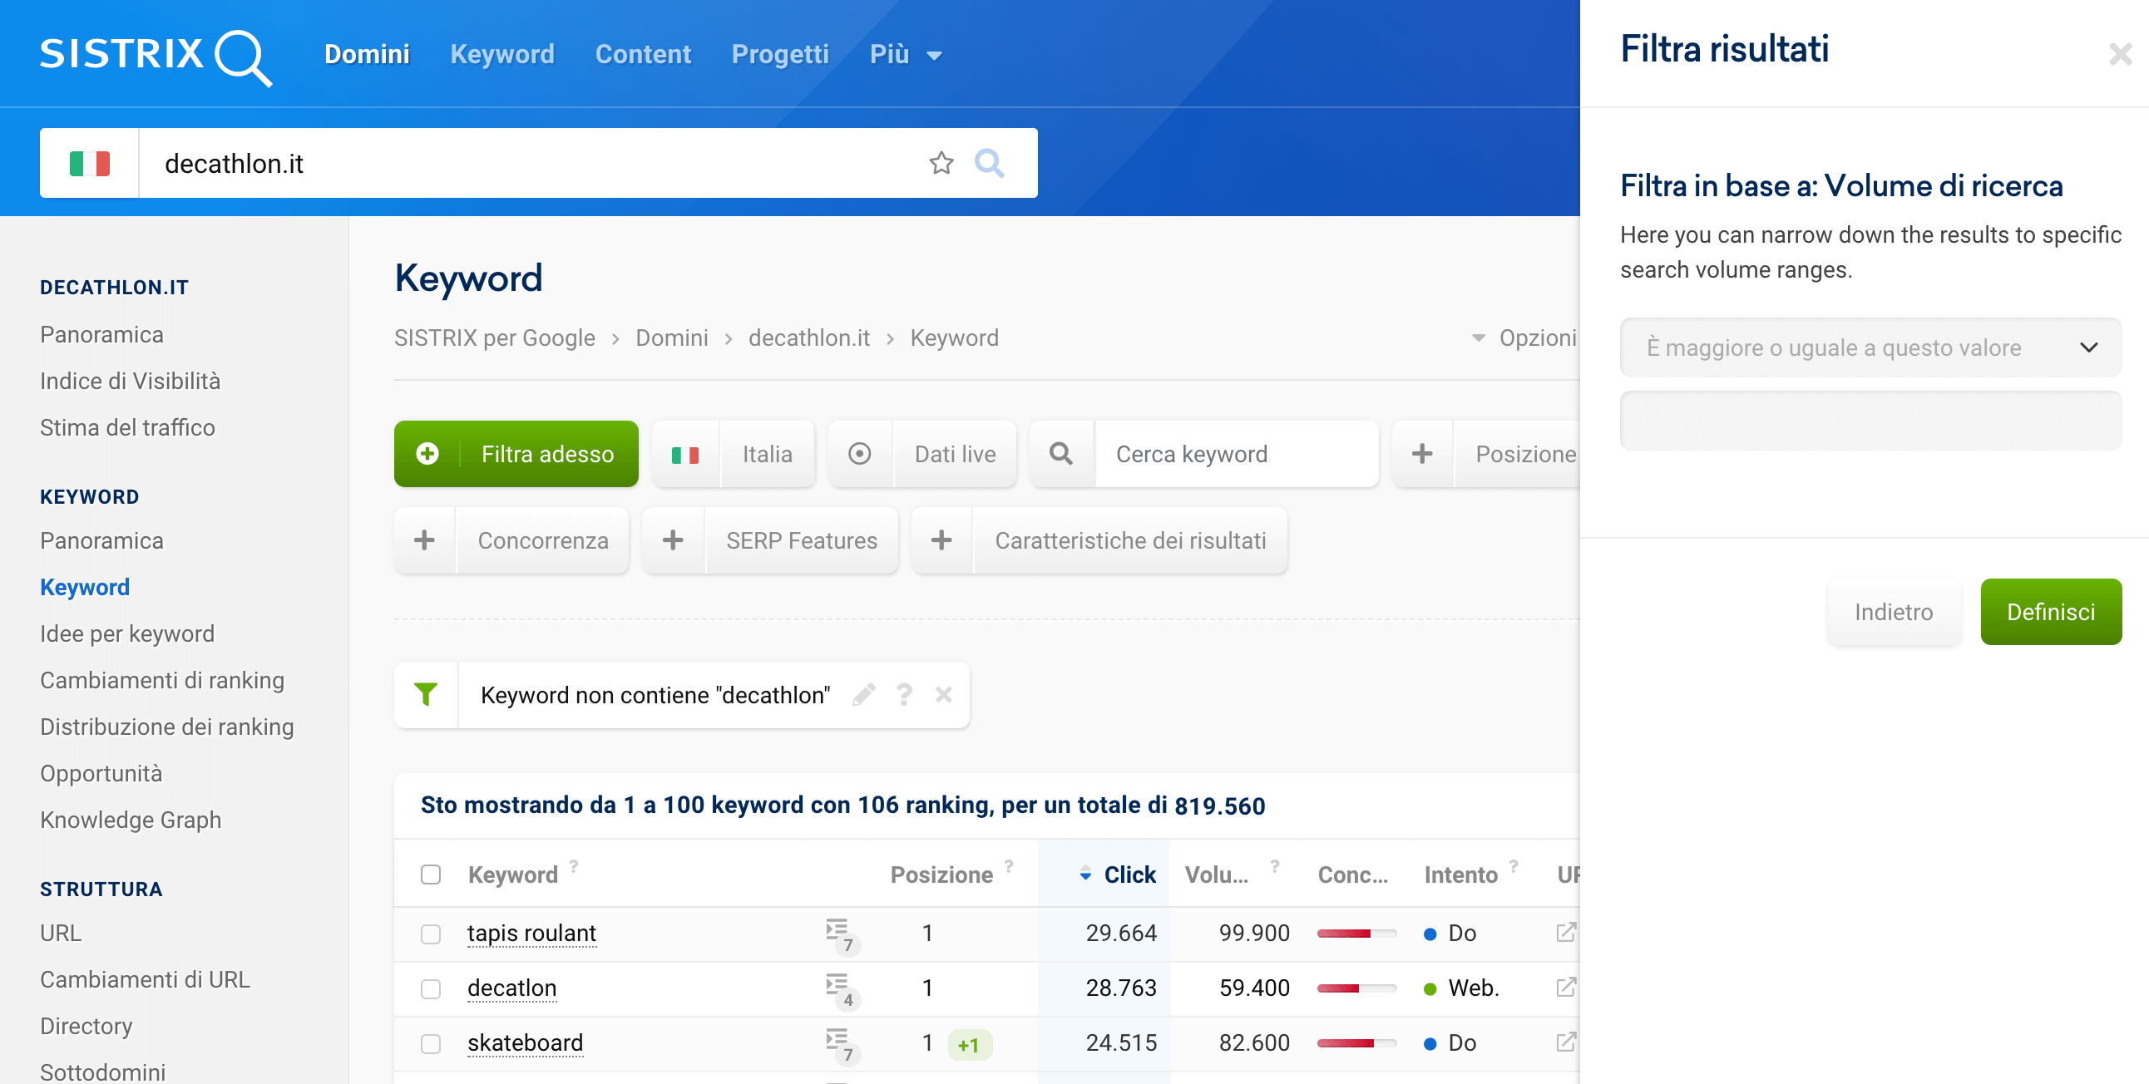This screenshot has width=2149, height=1084.
Task: Click help mark beside Intento column
Action: click(1514, 866)
